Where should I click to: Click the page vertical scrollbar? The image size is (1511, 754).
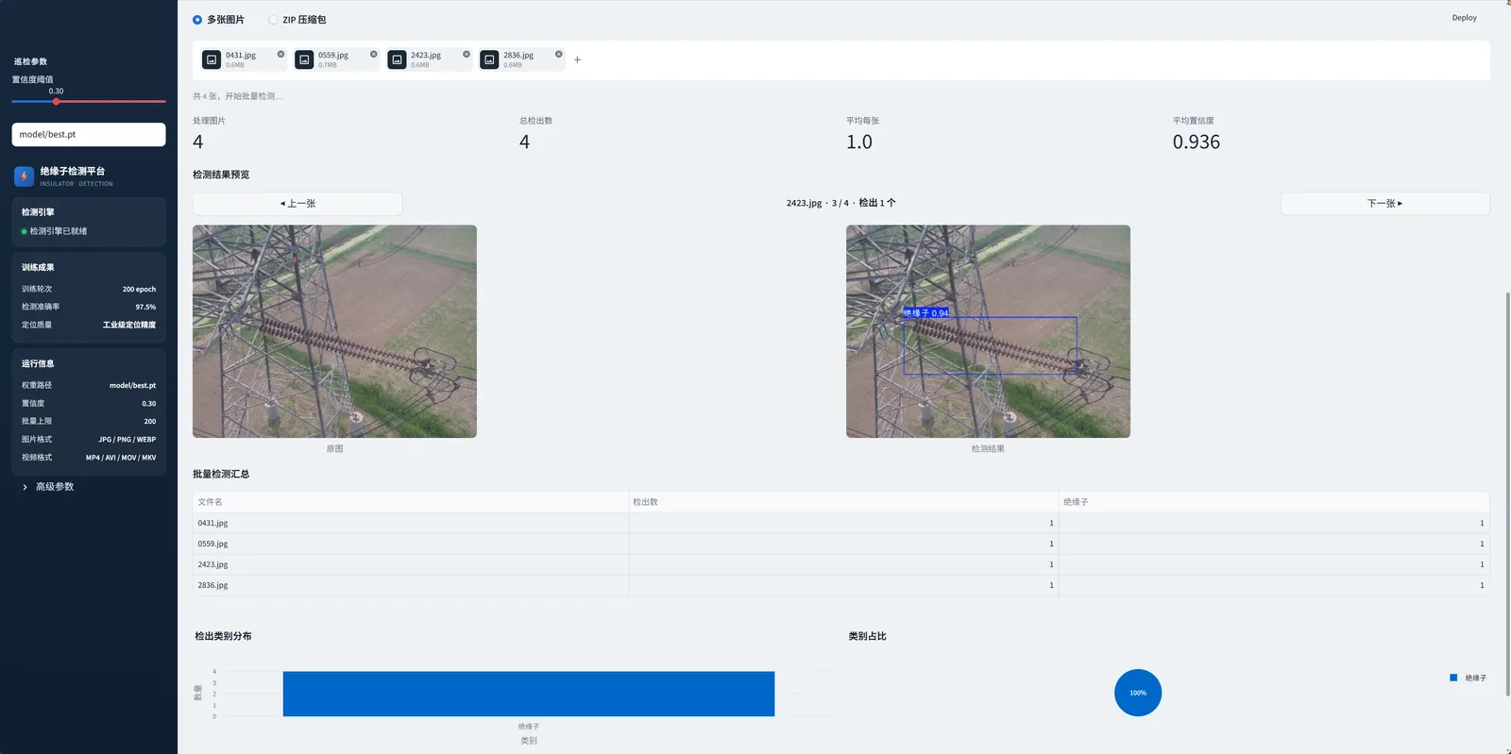pyautogui.click(x=1507, y=494)
